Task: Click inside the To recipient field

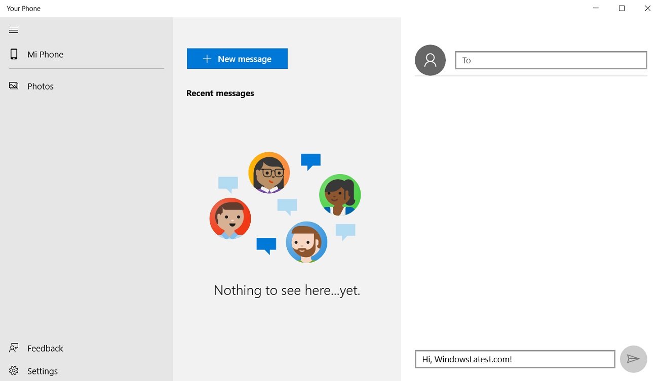Action: (x=551, y=60)
